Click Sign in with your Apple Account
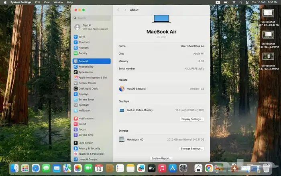This screenshot has width=281, height=176. [x=92, y=27]
